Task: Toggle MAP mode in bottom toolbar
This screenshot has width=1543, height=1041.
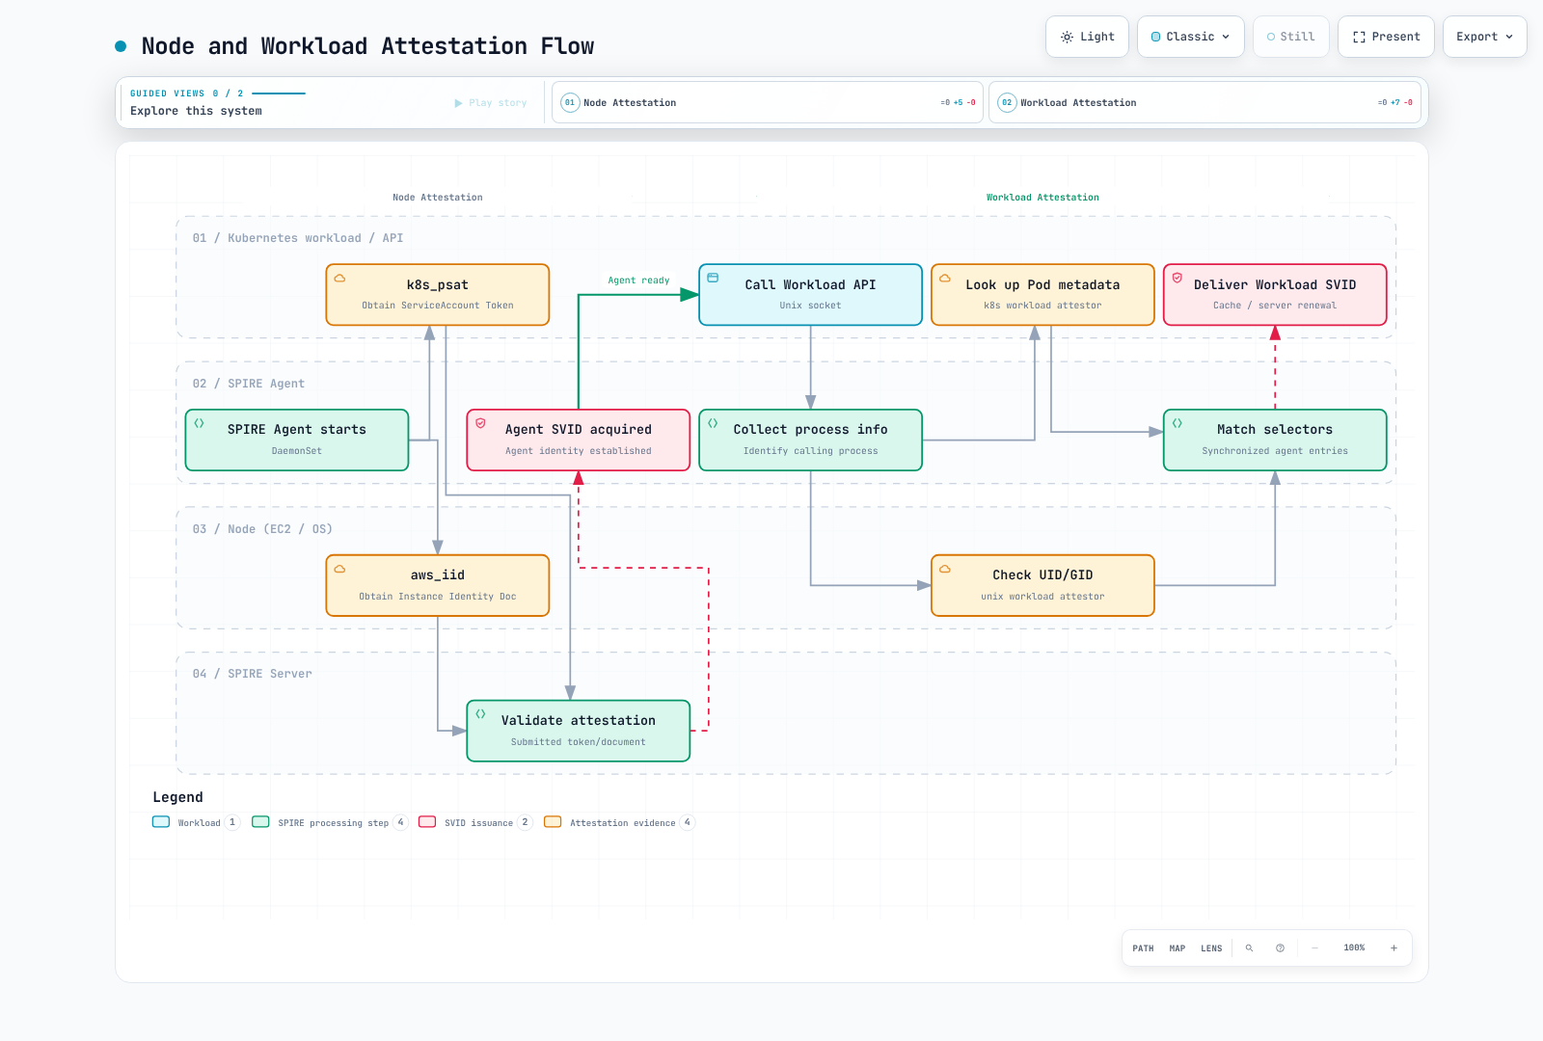Action: click(x=1178, y=948)
